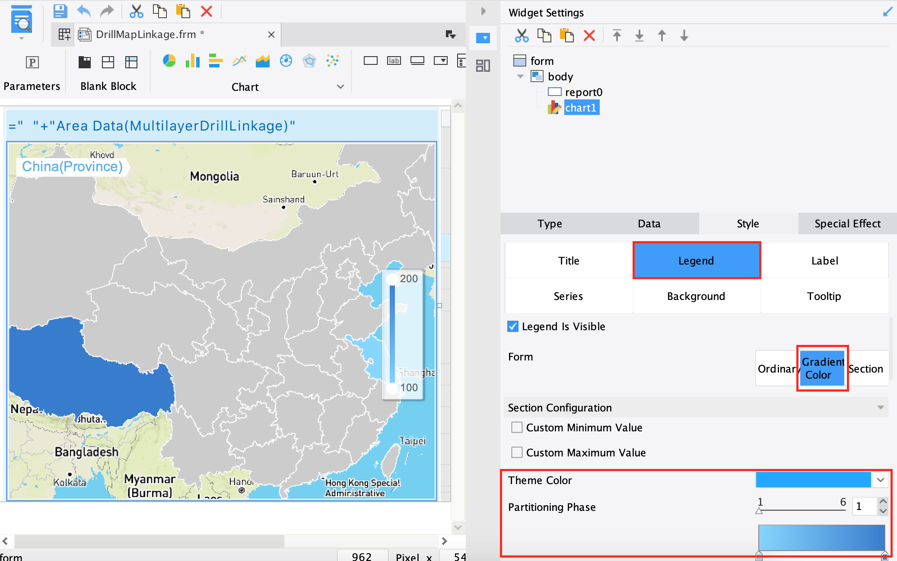
Task: Click the move-down arrow icon
Action: pos(684,35)
